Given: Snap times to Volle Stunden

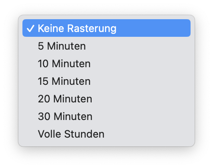Looking at the screenshot, I should tap(106, 134).
